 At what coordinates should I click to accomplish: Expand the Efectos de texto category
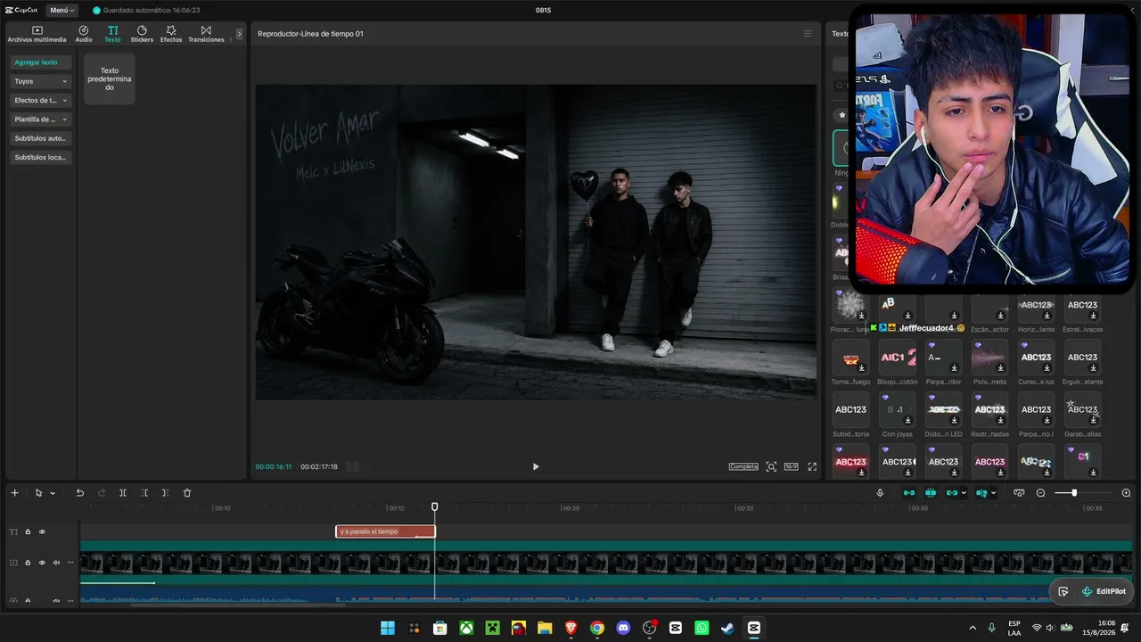click(x=41, y=100)
